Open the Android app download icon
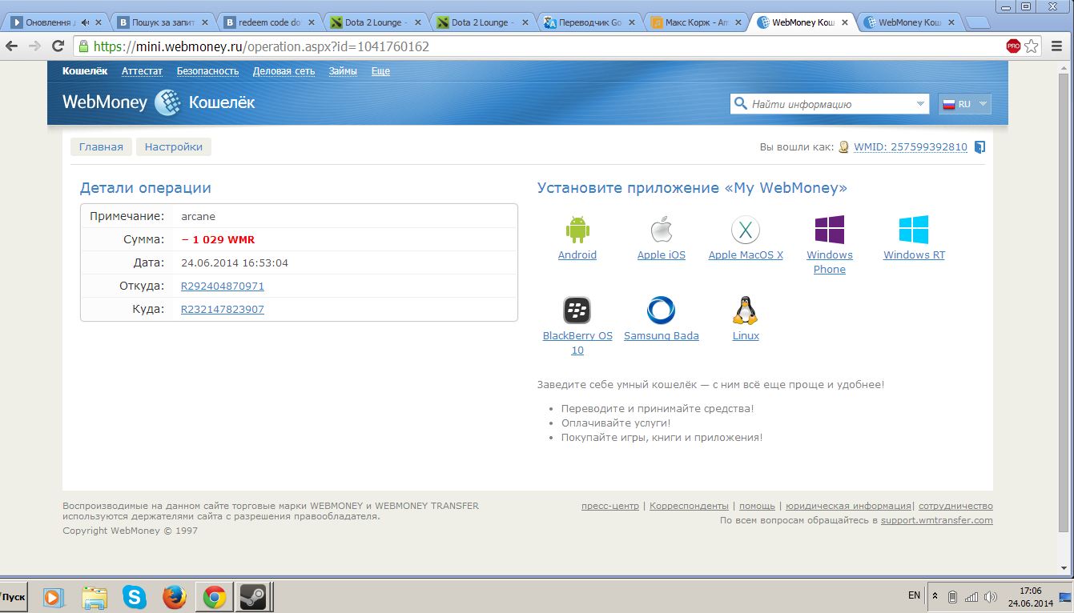 (x=577, y=230)
